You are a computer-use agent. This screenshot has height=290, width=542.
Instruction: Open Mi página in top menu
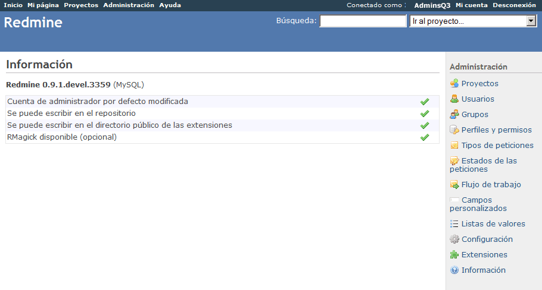(x=43, y=5)
